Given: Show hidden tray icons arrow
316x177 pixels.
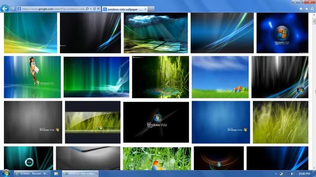Looking at the screenshot, I should [x=276, y=174].
